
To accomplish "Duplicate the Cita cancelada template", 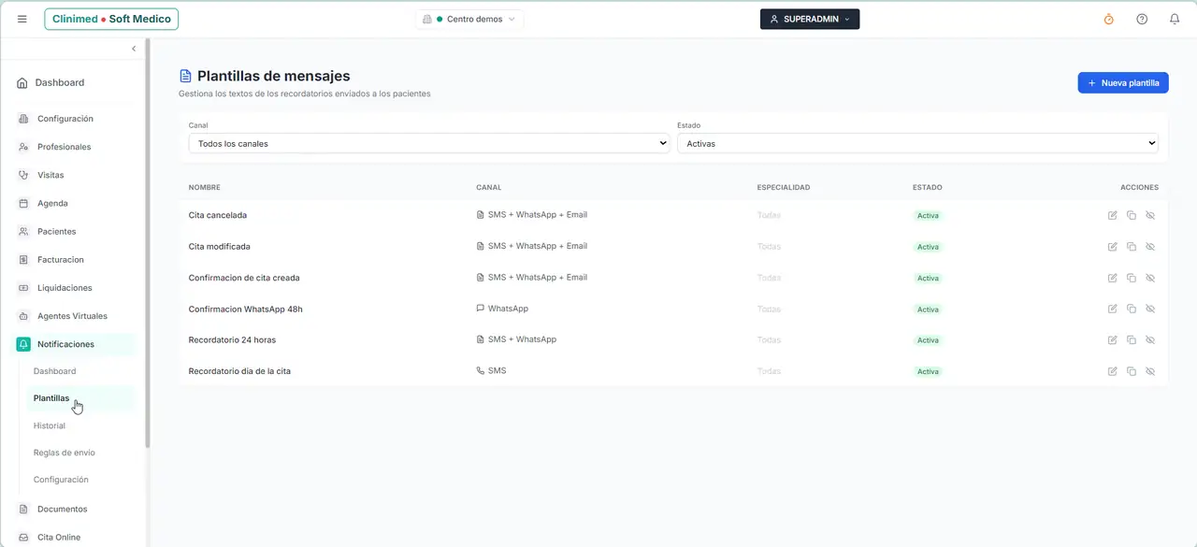I will (x=1132, y=215).
